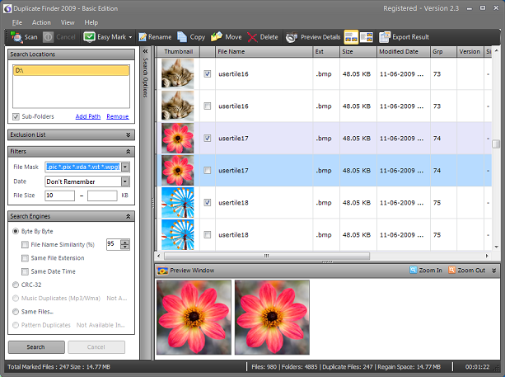505x377 pixels.
Task: Click the Copy toolbar icon
Action: (182, 37)
